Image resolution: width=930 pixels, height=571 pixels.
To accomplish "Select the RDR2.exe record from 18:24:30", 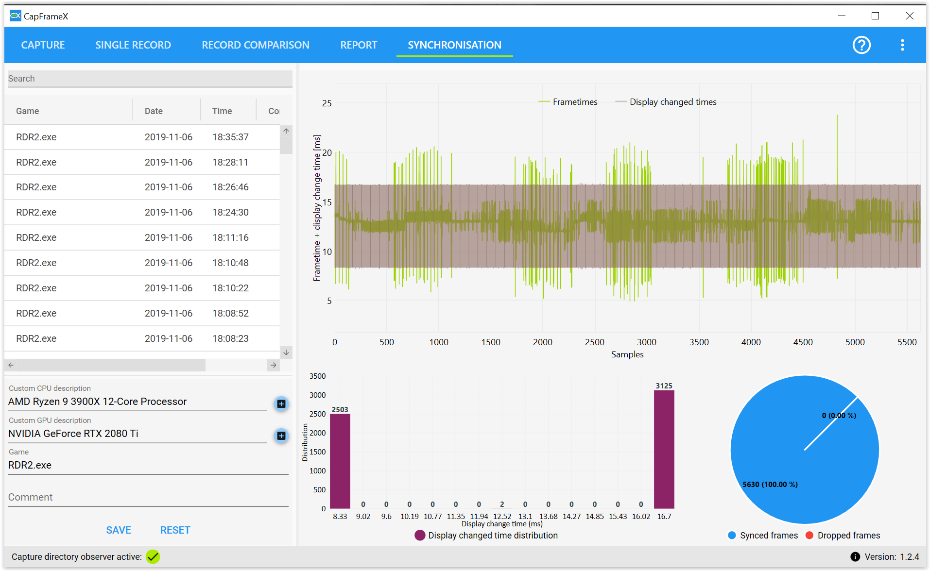I will click(142, 212).
